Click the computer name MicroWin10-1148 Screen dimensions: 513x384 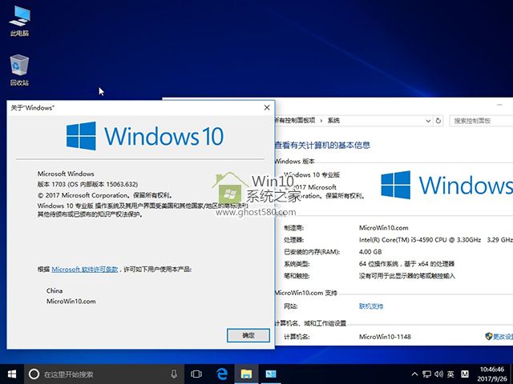[385, 337]
